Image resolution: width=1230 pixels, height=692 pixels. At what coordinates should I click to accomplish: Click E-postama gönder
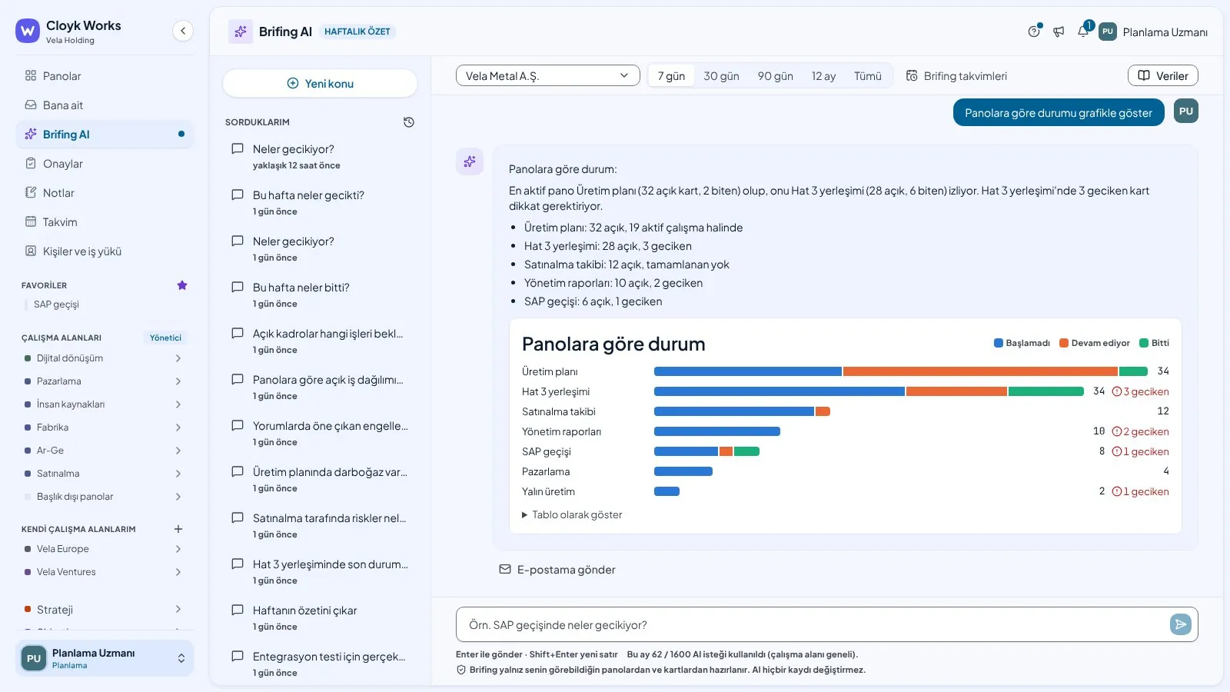(557, 570)
